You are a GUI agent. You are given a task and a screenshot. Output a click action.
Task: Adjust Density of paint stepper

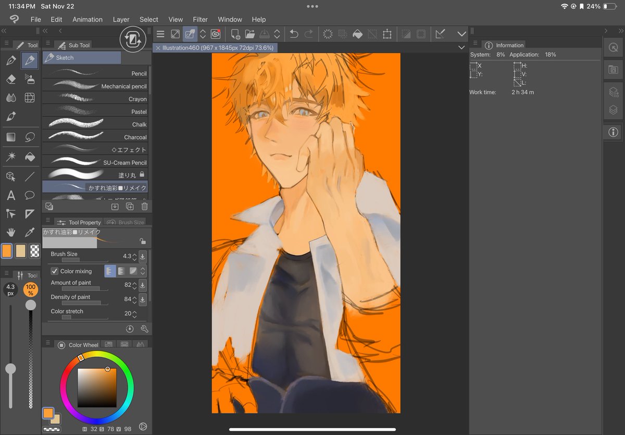pos(134,299)
